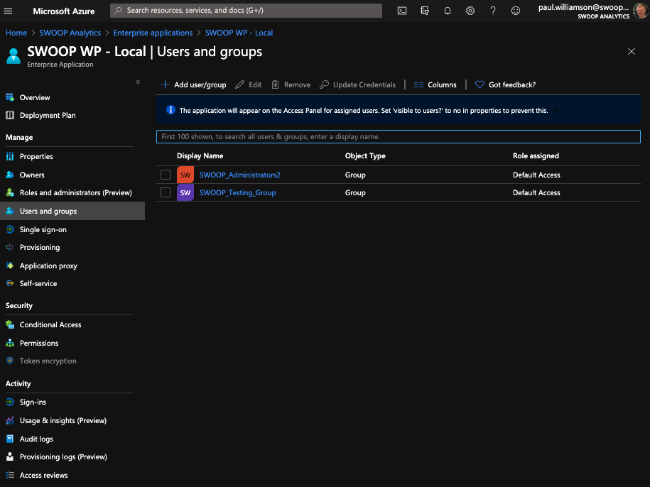Click the Provisioning sidebar icon

pos(10,247)
